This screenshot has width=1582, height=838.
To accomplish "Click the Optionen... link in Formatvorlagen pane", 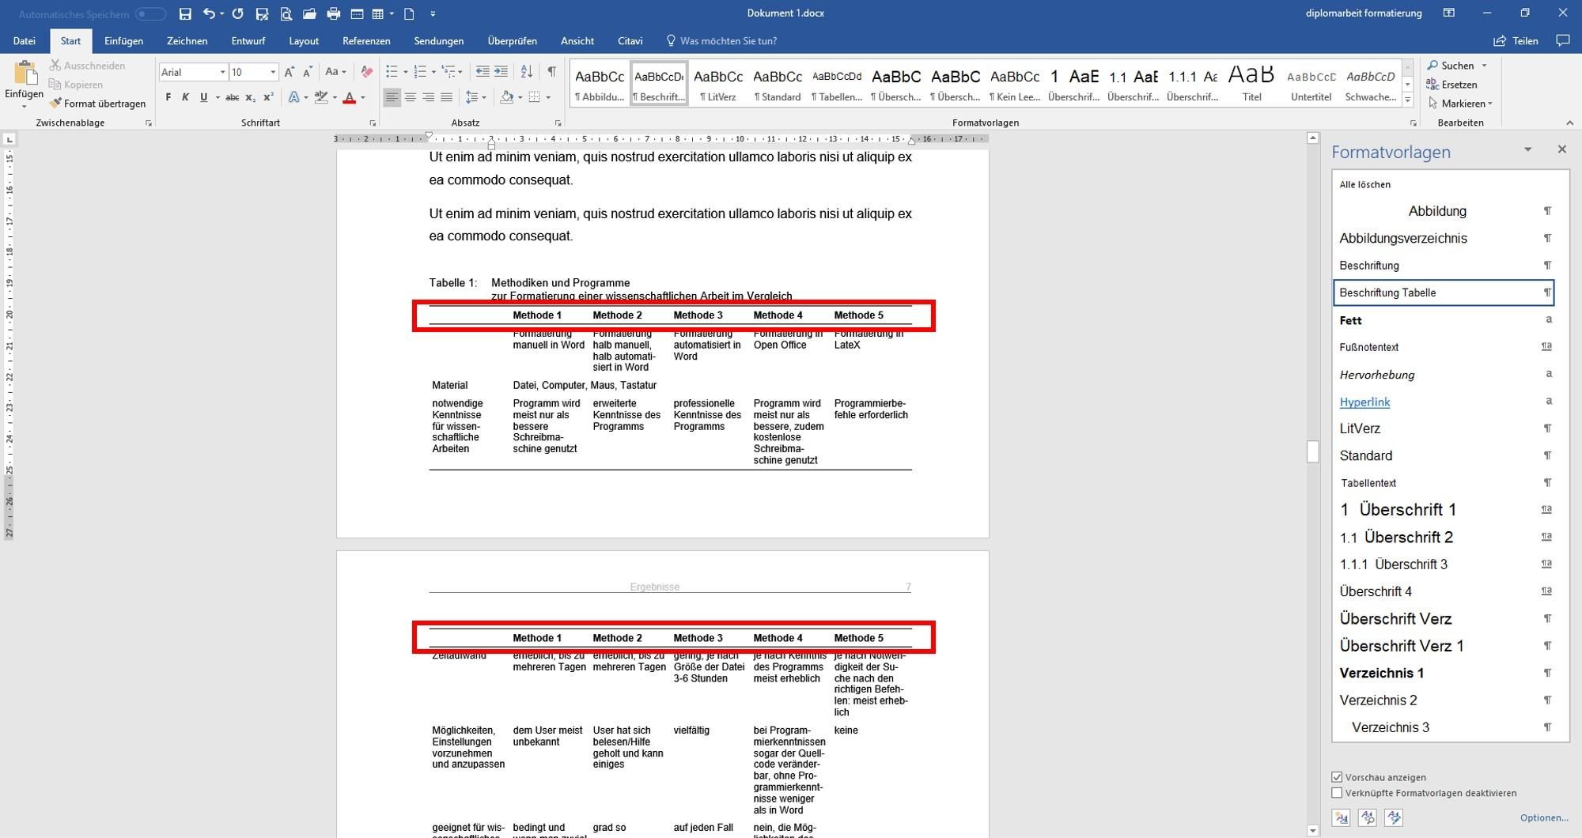I will pyautogui.click(x=1543, y=817).
